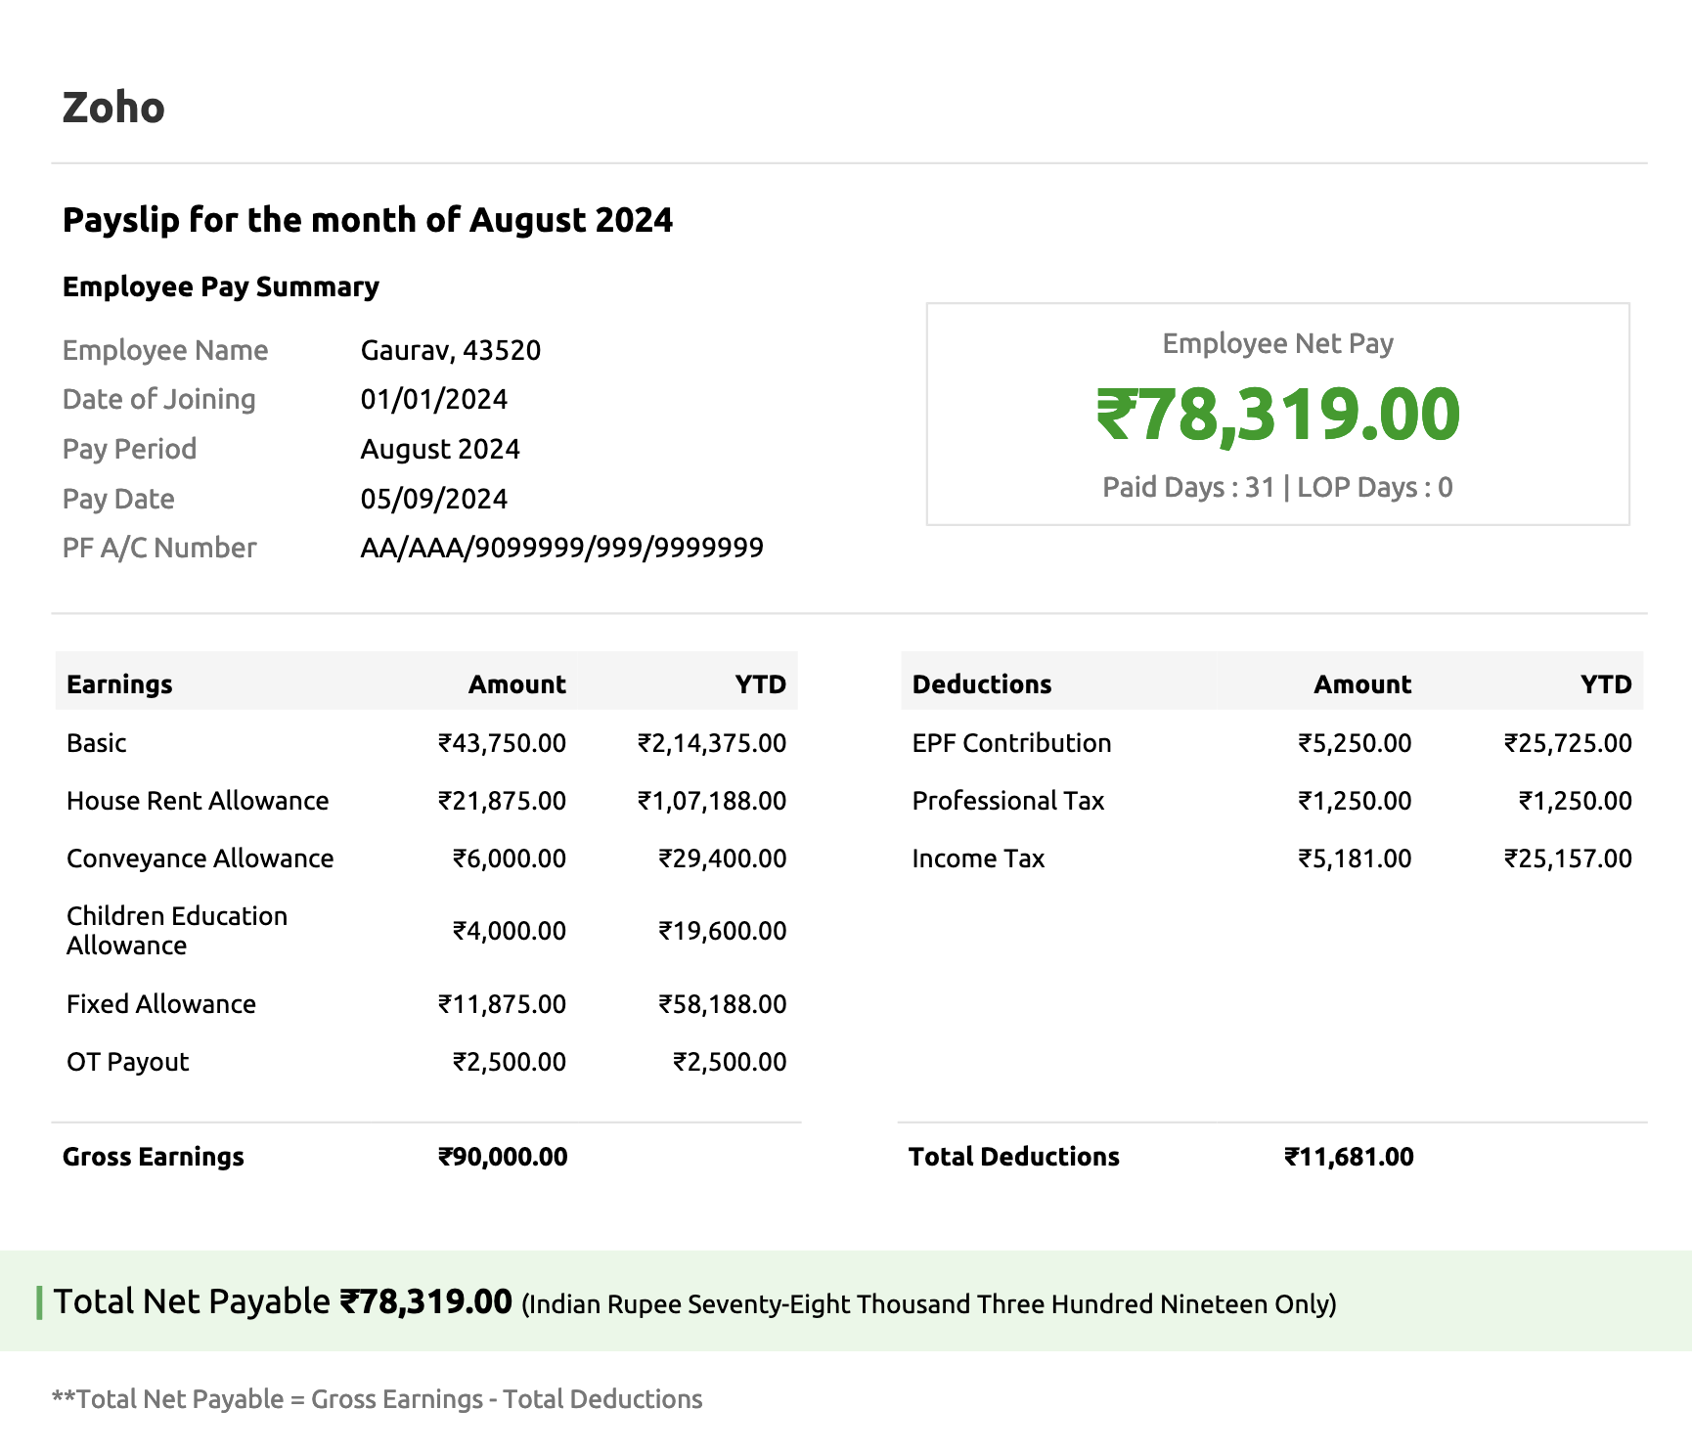1692x1453 pixels.
Task: Click the Earnings column header
Action: click(x=119, y=684)
